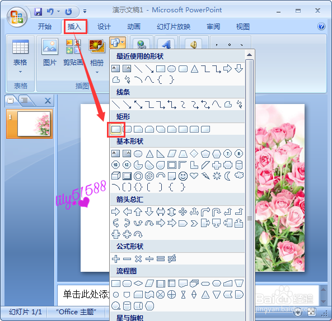The image size is (332, 321).
Task: Save the presentation using the floppy icon
Action: (38, 11)
